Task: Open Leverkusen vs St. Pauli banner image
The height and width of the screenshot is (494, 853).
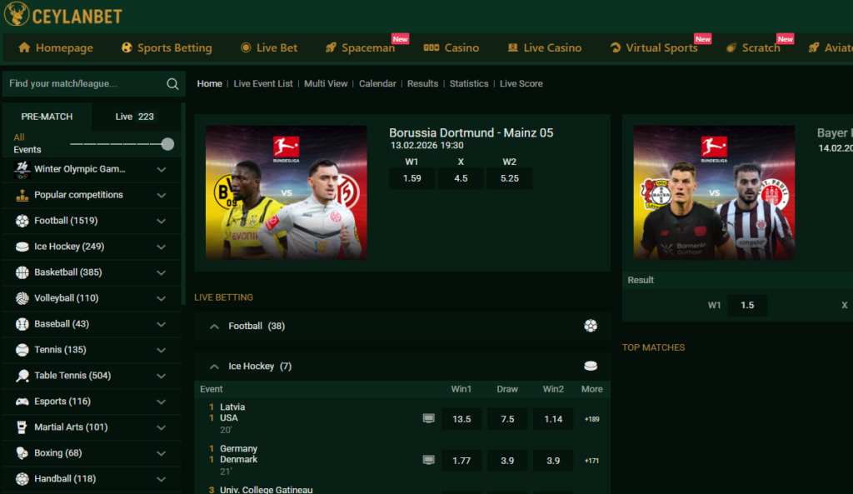Action: tap(714, 192)
